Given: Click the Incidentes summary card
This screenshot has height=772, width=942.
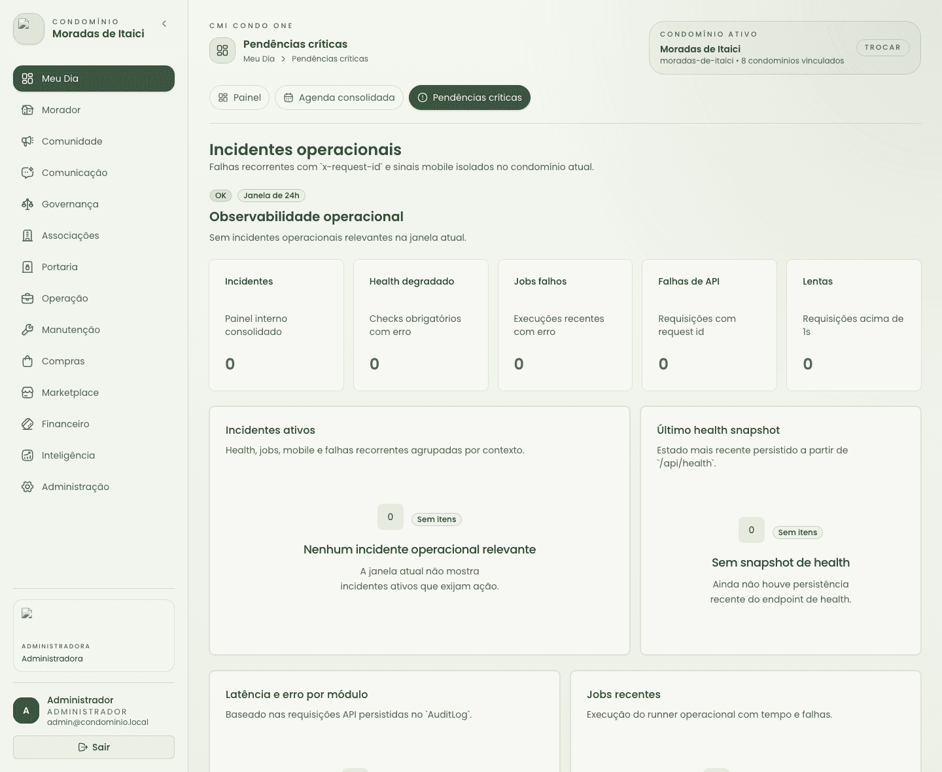Looking at the screenshot, I should coord(276,325).
